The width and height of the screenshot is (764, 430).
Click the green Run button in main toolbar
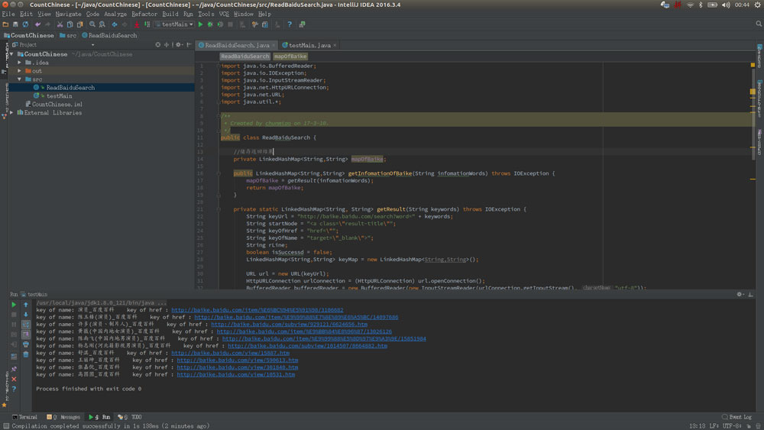click(201, 24)
